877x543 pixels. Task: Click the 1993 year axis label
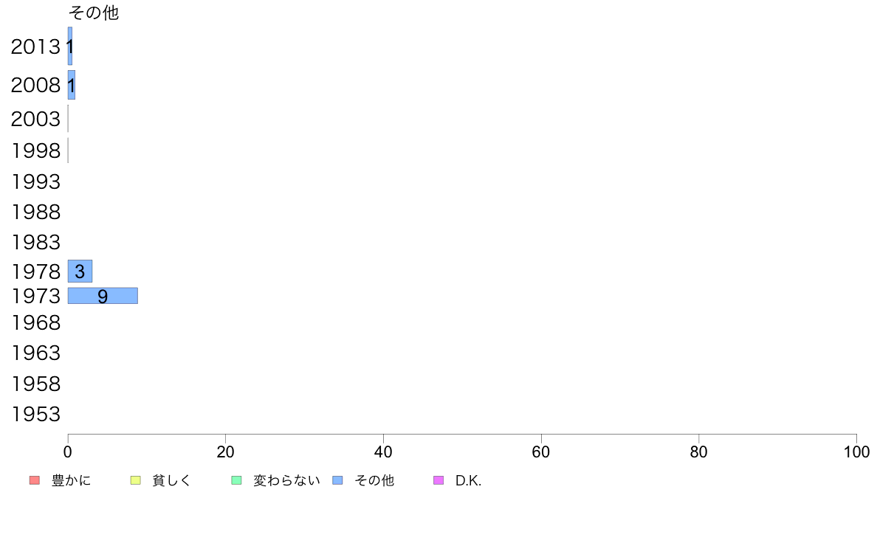coord(35,181)
